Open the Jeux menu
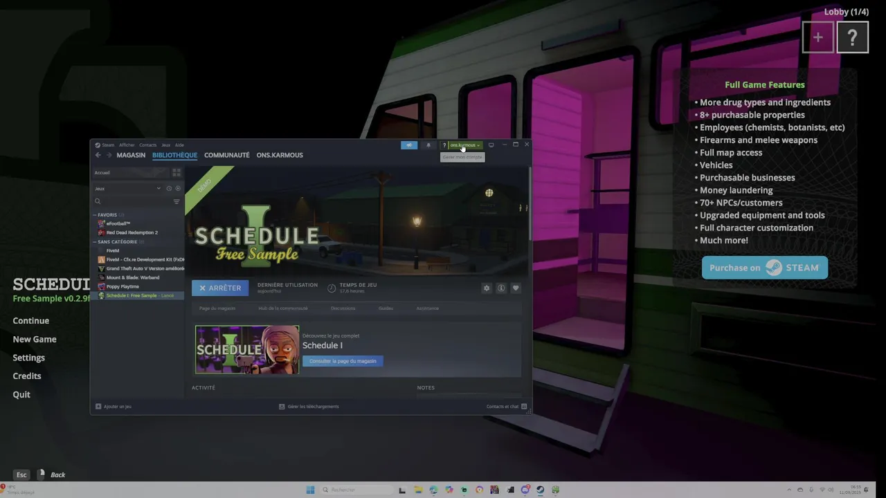Viewport: 886px width, 498px height. point(165,145)
